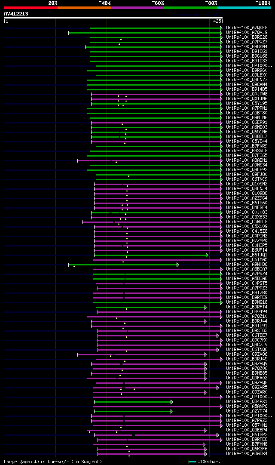The image size is (275, 465).
Task: Click the UniRef100_A3ADH1 label
Action: point(247,160)
